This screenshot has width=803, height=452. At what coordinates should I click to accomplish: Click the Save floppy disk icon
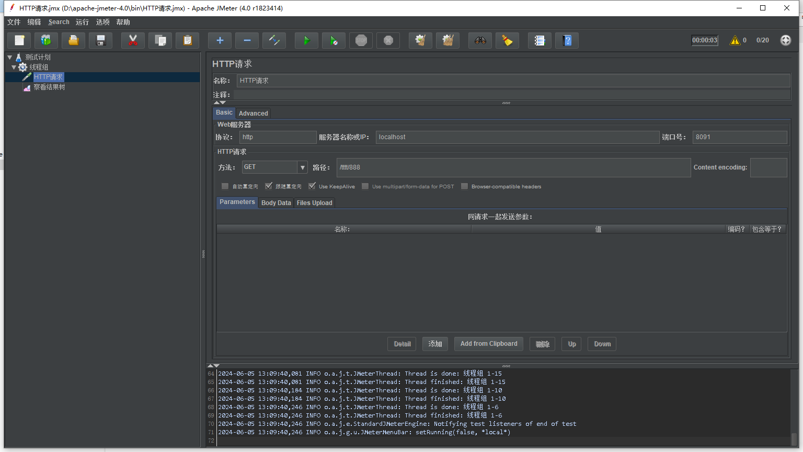[101, 40]
